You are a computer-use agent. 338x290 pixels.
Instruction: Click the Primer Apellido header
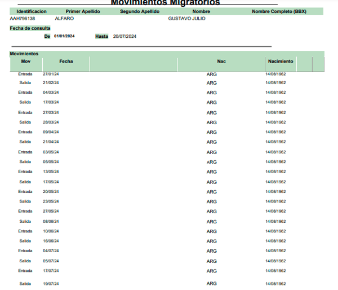point(83,11)
